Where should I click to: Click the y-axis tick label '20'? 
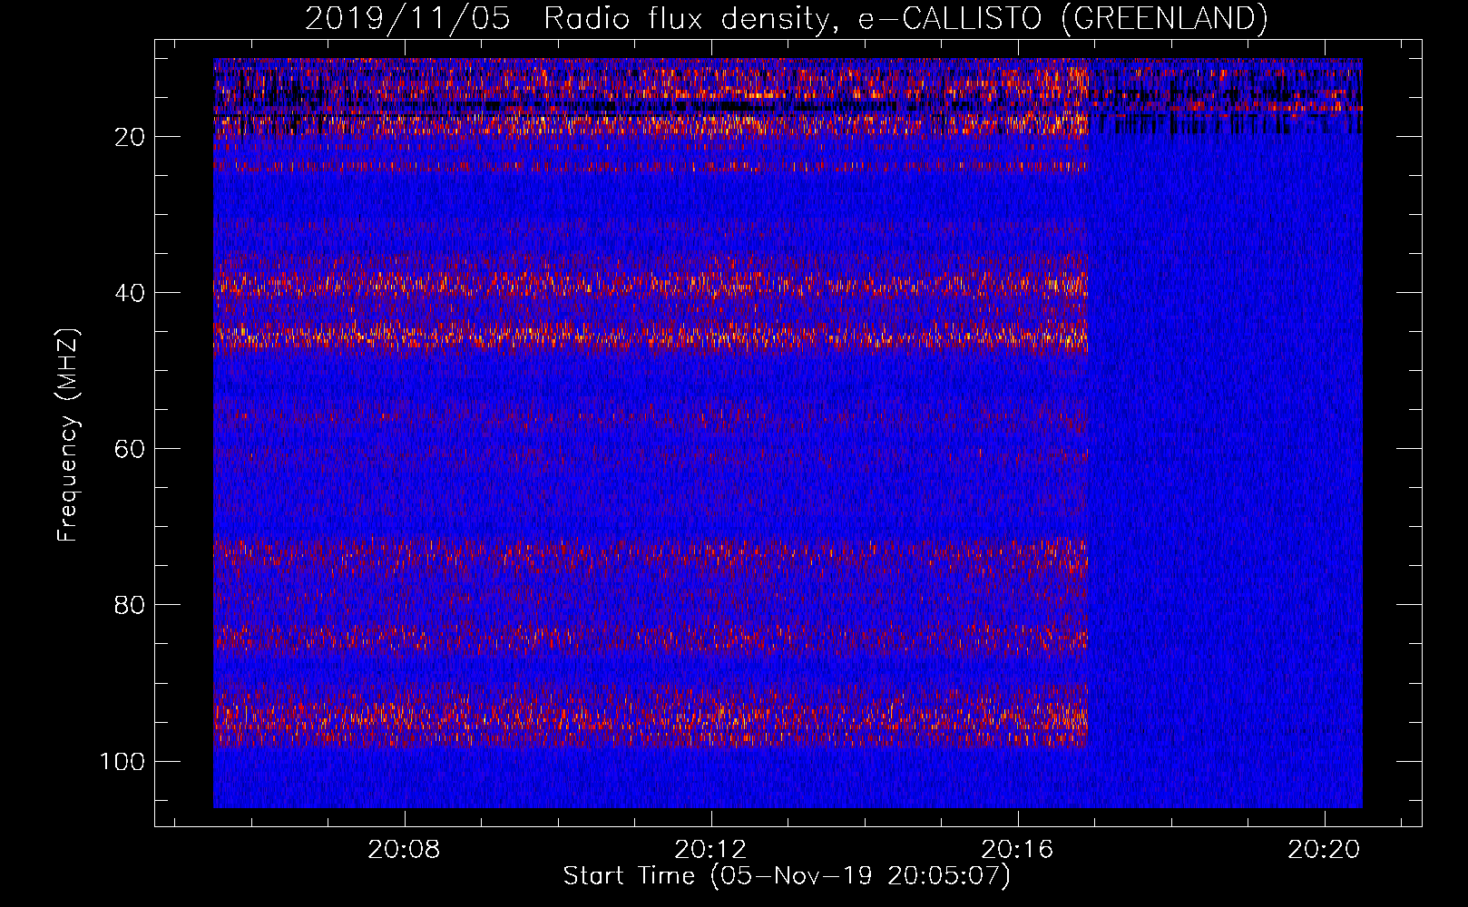coord(130,137)
